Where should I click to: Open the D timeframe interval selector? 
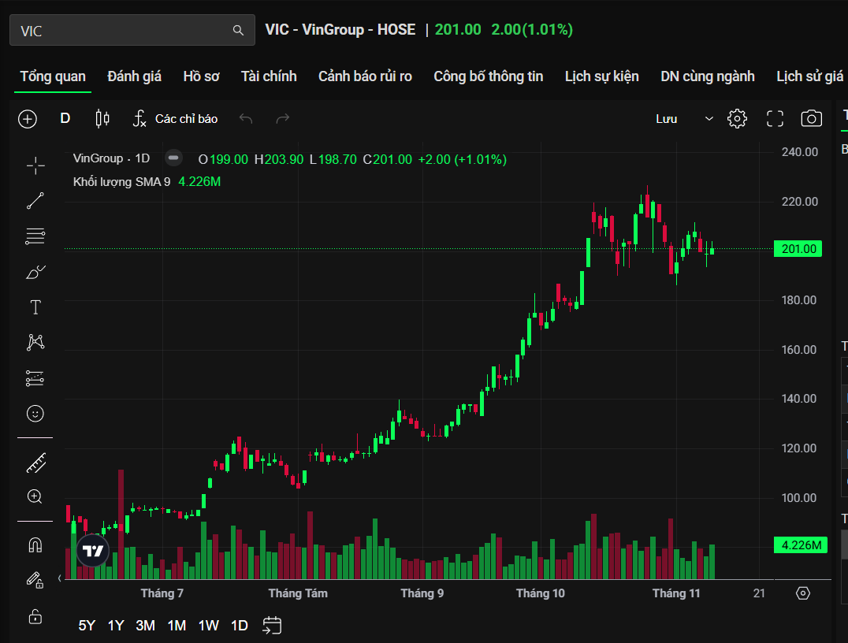click(x=65, y=119)
